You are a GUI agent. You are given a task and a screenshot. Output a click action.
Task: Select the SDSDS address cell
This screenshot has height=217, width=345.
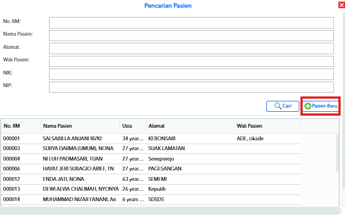pos(156,199)
